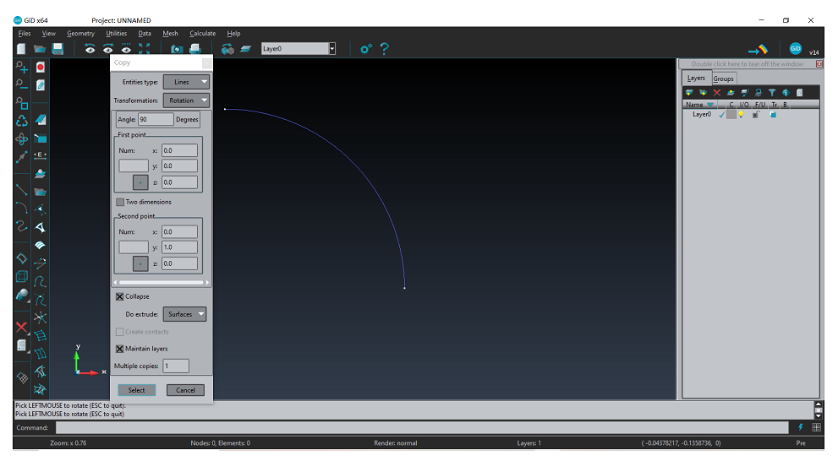Click the Copy dialog horizontal scrollbar
The height and width of the screenshot is (461, 838).
162,282
